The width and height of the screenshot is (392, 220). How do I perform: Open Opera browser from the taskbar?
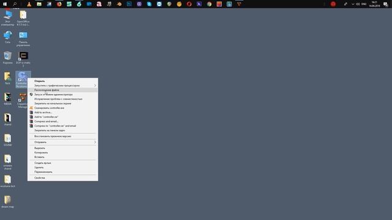pyautogui.click(x=189, y=4)
